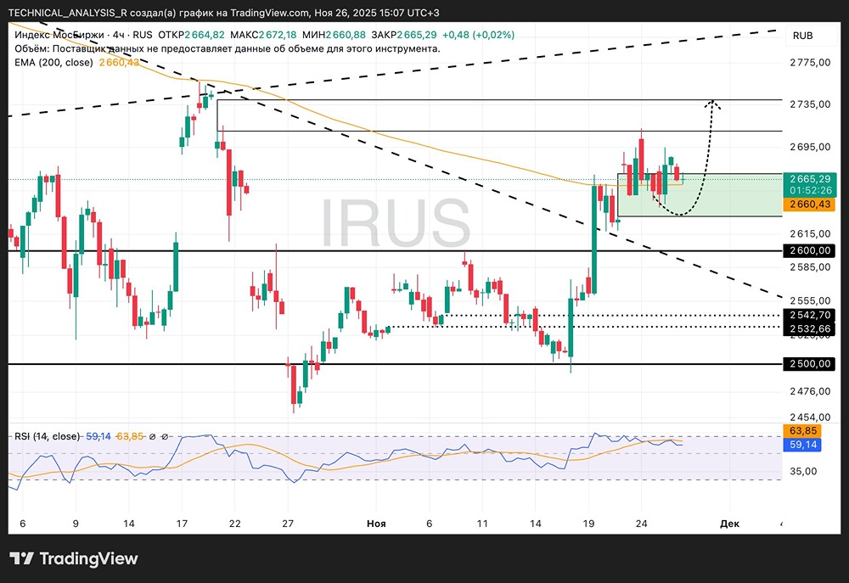Click the dotted level label 2 532,66

(x=810, y=329)
